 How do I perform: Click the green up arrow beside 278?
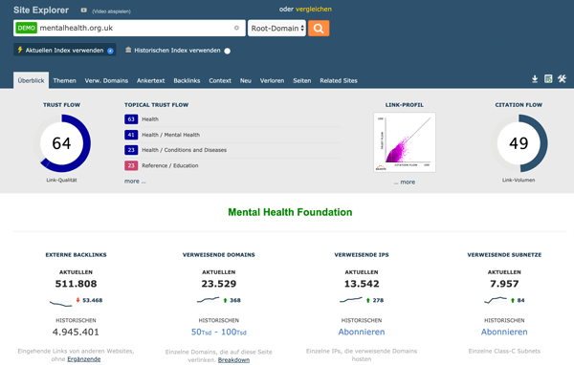368,300
